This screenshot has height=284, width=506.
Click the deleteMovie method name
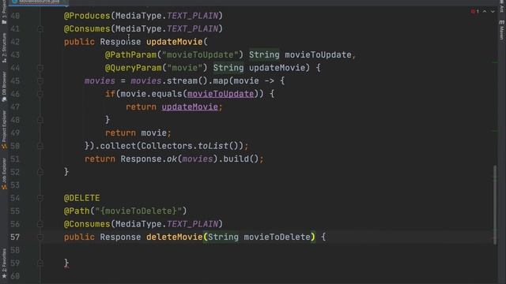[174, 237]
